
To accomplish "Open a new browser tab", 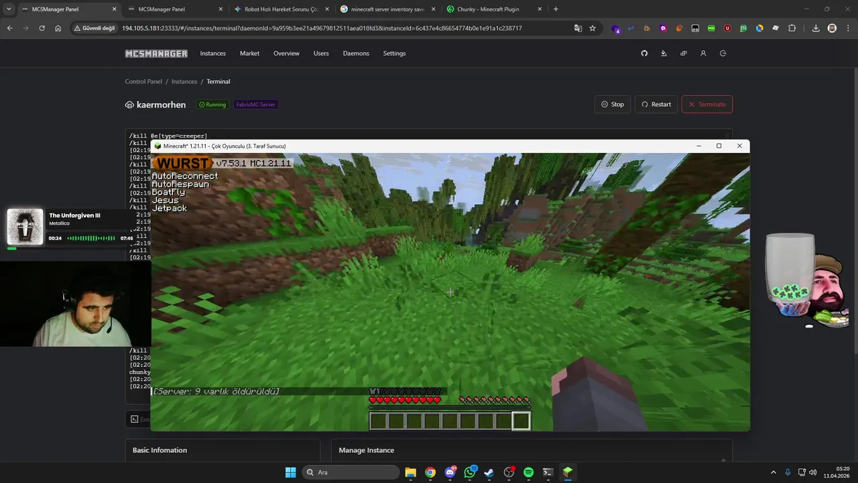I will pos(556,9).
